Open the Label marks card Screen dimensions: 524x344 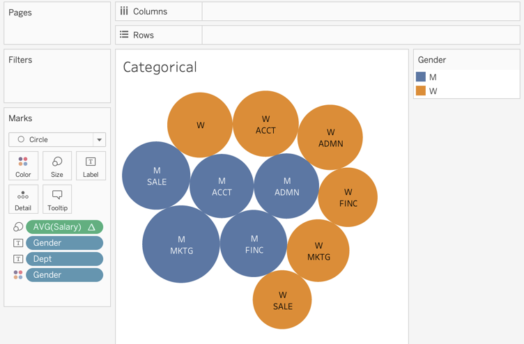[x=91, y=166]
